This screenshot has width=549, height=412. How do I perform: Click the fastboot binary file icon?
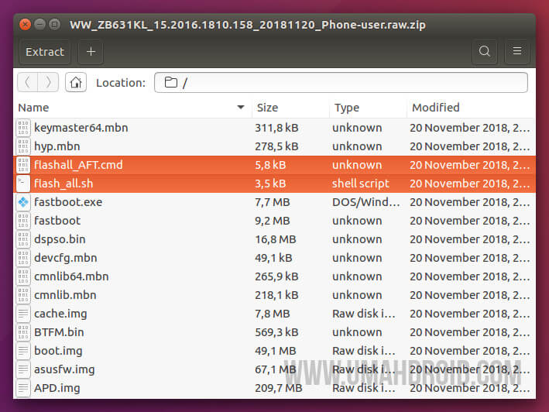pos(23,221)
